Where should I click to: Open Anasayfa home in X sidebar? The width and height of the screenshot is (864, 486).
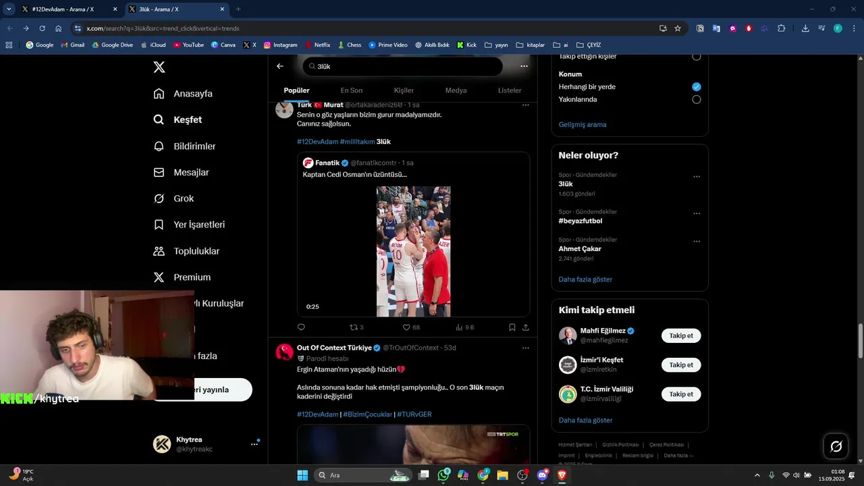click(x=183, y=94)
